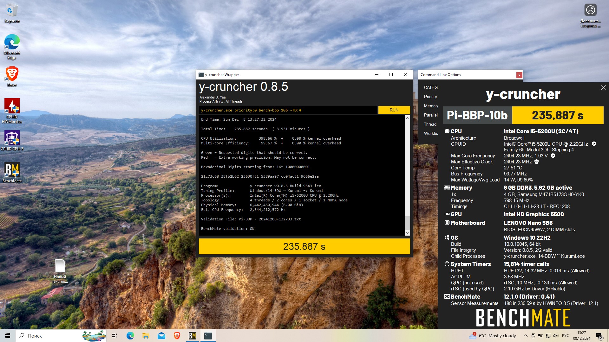Open the Windows Start menu
Viewport: 609px width, 342px height.
click(8, 336)
